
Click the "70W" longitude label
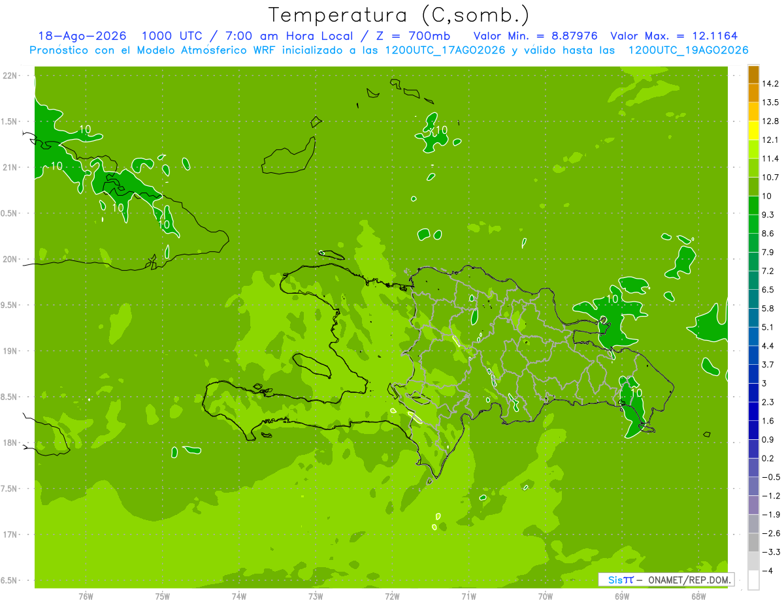coord(546,597)
